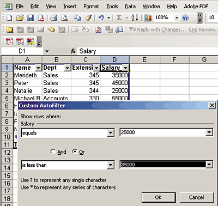Open the Help menu
The width and height of the screenshot is (218, 206).
pos(172,7)
